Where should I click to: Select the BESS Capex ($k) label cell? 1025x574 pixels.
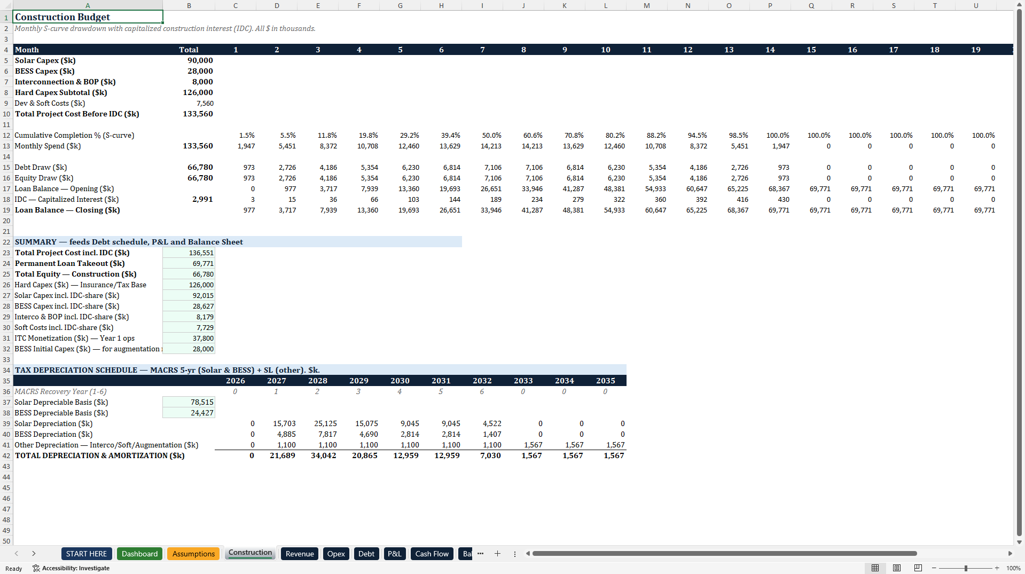[88, 71]
